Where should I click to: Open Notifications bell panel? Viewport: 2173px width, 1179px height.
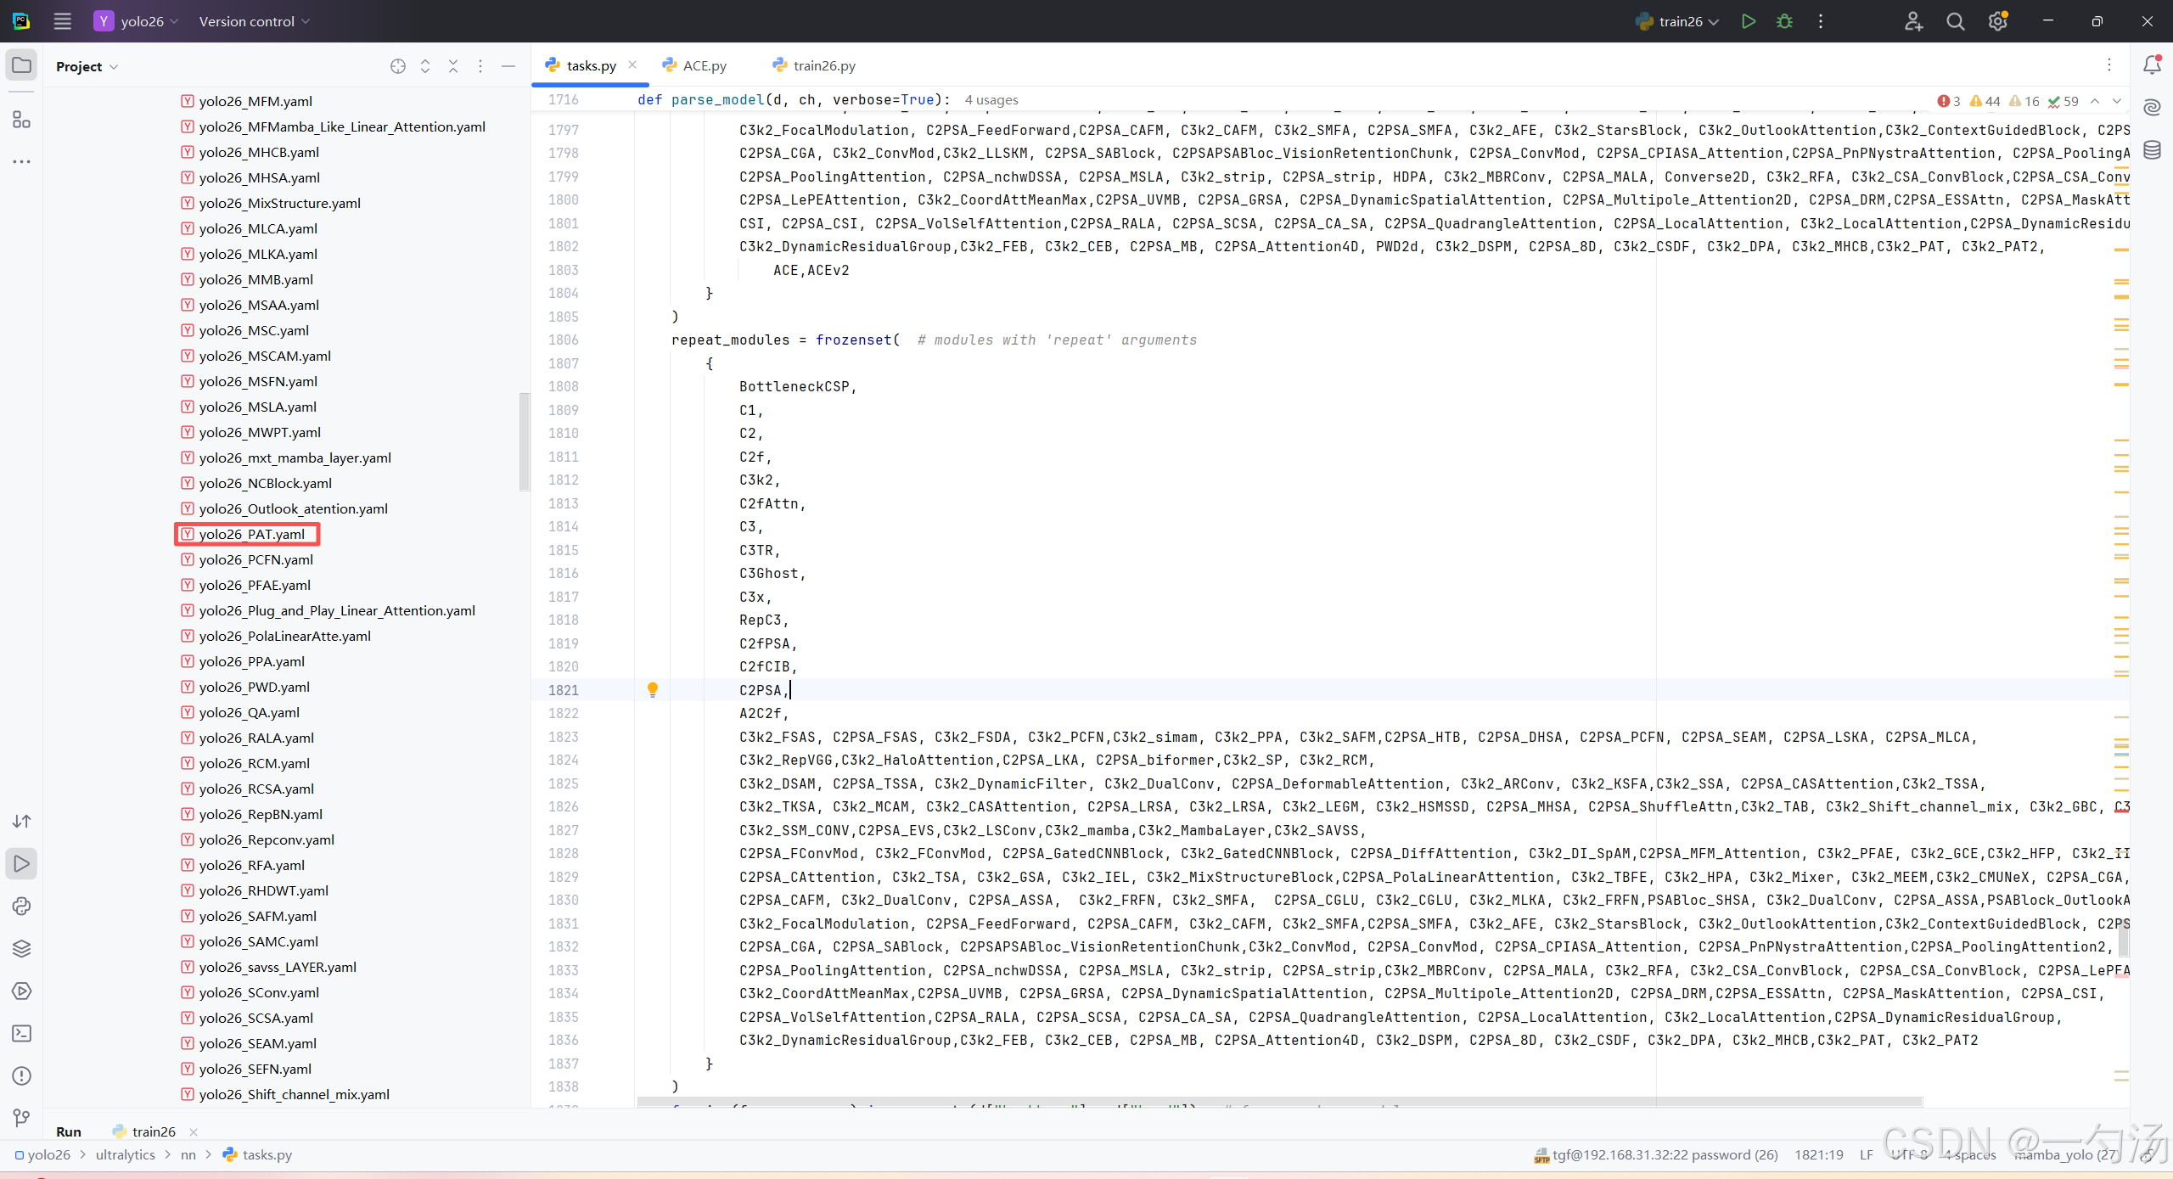(2152, 65)
